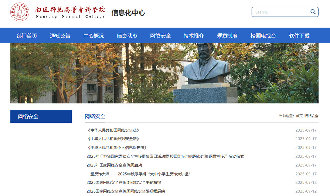The image size is (330, 196).
Task: Select 信息动态 in the navigation bar
Action: click(x=127, y=36)
